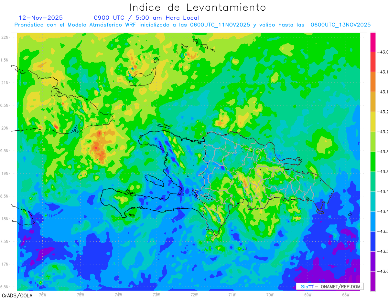
Task: Click the '69W' longitude label
Action: tap(308, 294)
